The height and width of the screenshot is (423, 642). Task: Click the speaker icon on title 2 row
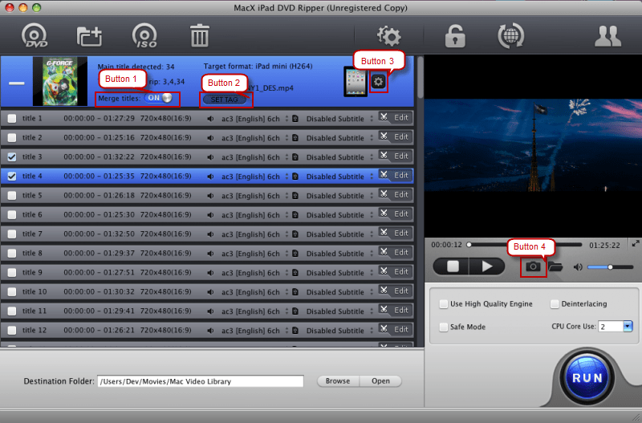click(x=210, y=138)
